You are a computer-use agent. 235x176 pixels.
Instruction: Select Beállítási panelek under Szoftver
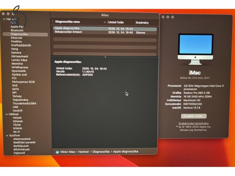point(24,143)
